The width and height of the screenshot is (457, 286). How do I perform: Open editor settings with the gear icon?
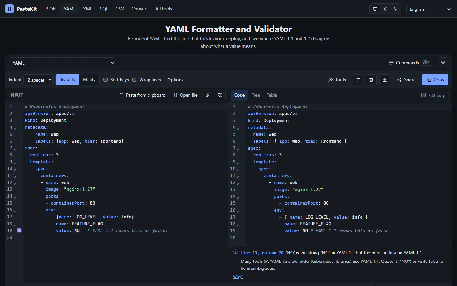click(443, 63)
